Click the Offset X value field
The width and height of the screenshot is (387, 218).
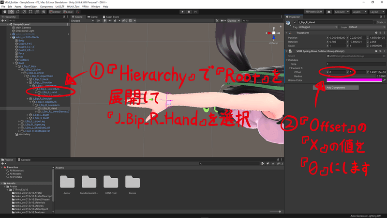point(337,72)
